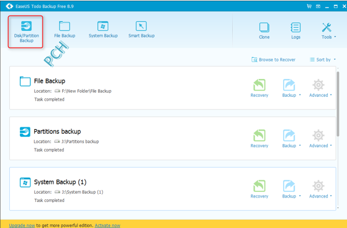
Task: Start a File Backup from toolbar
Action: click(65, 29)
